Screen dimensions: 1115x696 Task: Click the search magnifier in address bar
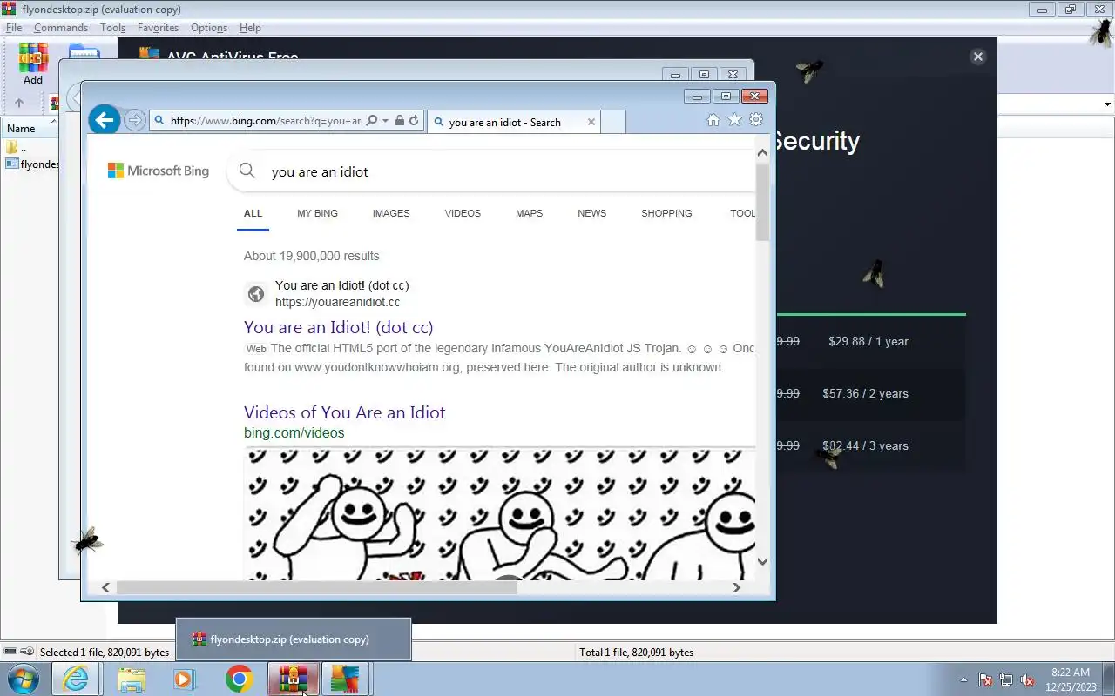(x=372, y=121)
